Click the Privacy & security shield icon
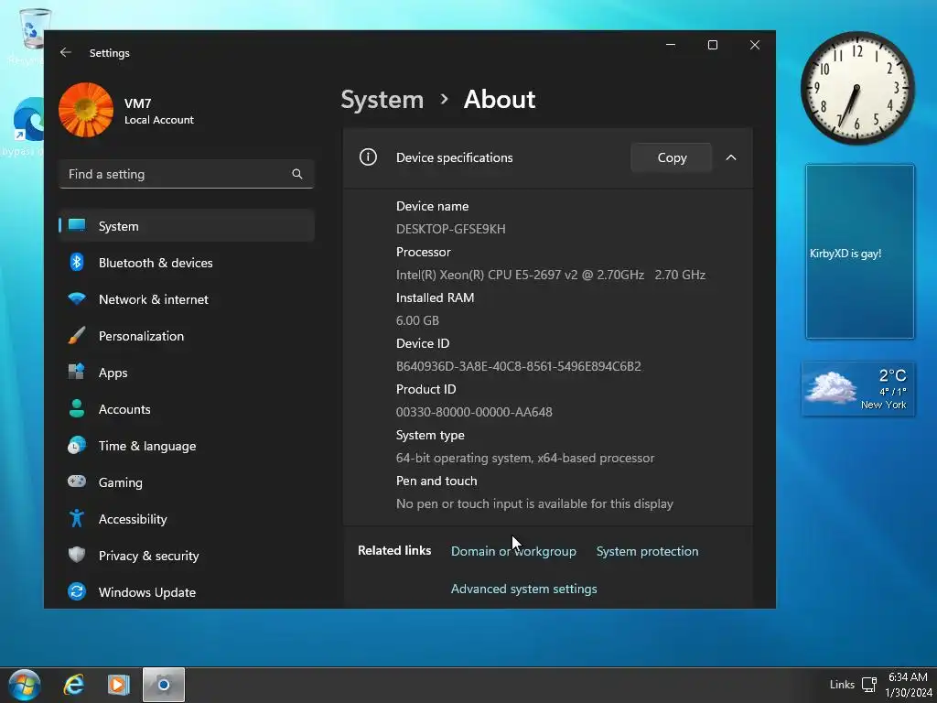937x703 pixels. click(x=77, y=556)
